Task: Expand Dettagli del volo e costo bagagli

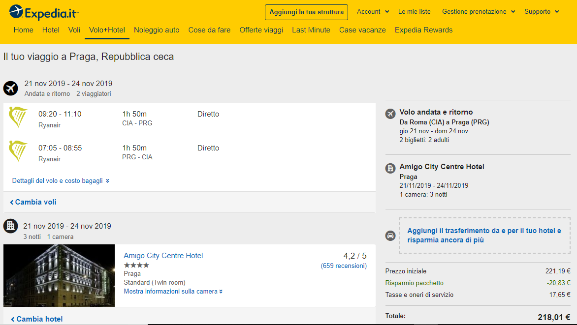Action: tap(61, 180)
